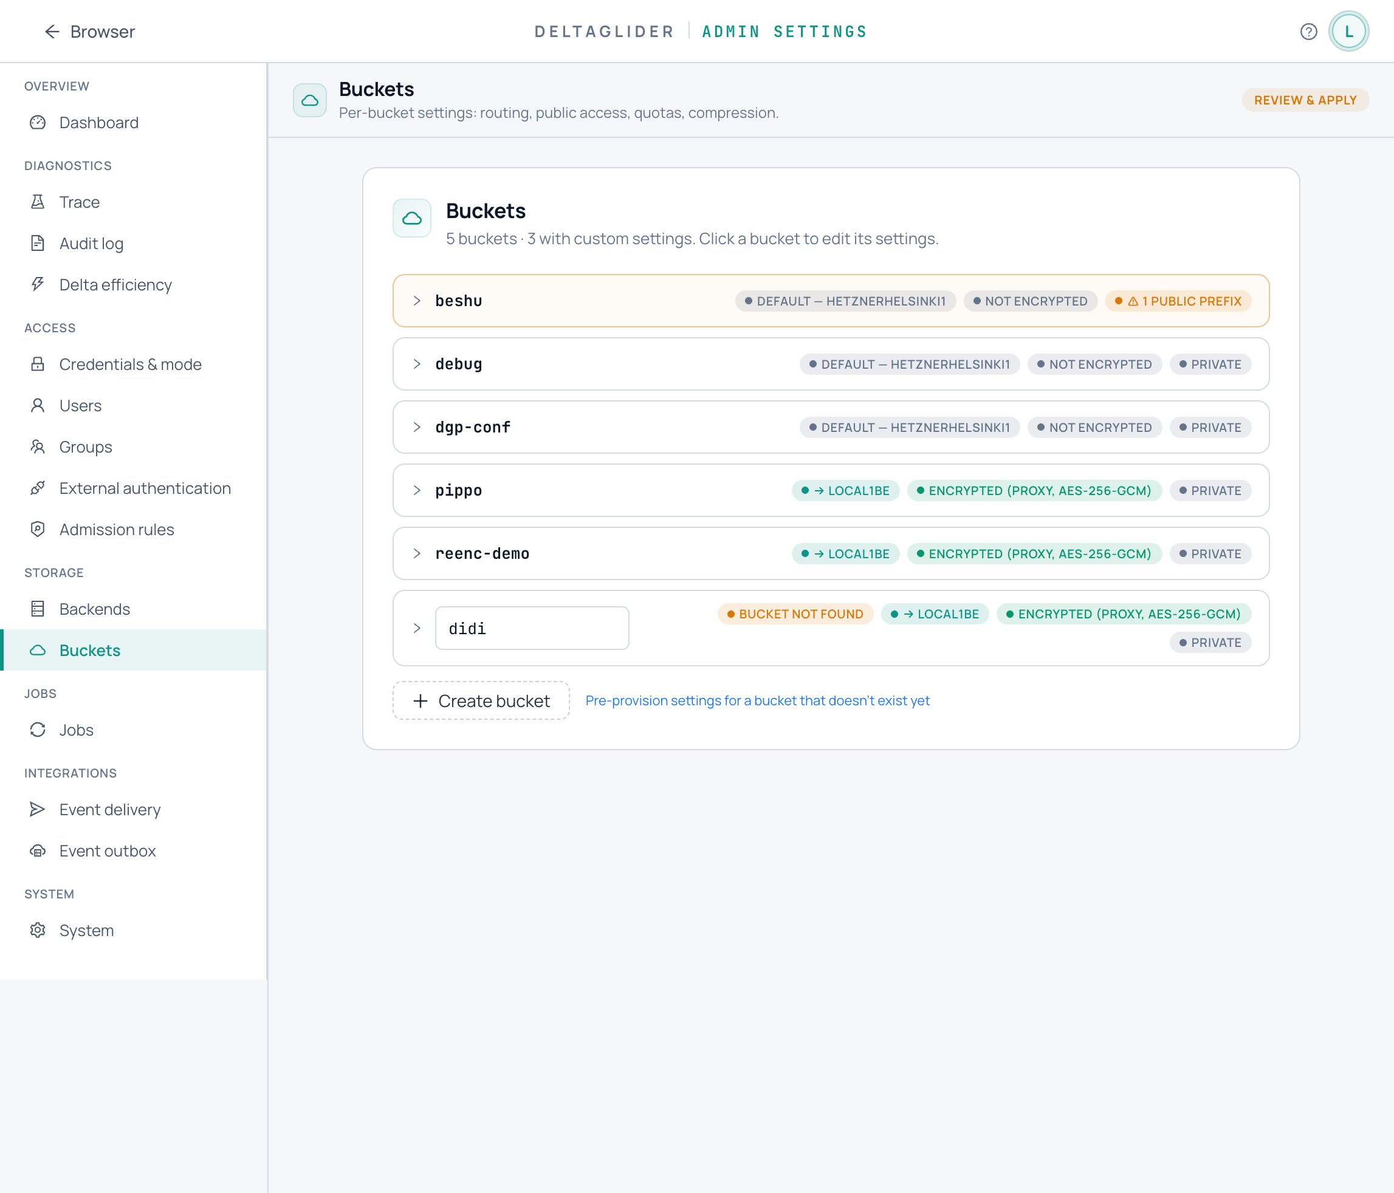Click the Buckets cloud icon in sidebar
This screenshot has width=1394, height=1193.
[38, 651]
